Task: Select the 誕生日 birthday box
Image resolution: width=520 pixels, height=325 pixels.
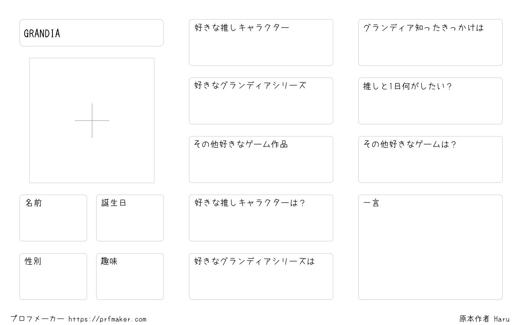Action: tap(130, 218)
